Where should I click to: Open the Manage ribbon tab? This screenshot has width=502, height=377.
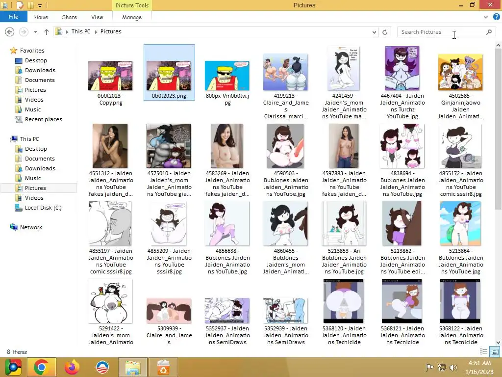click(x=131, y=17)
